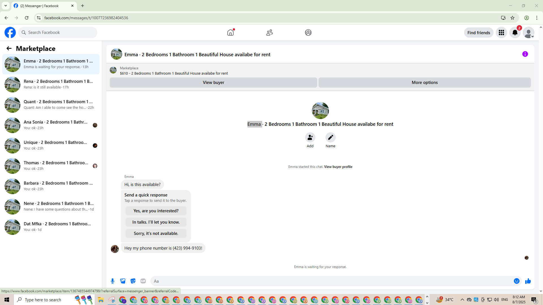Reload the browser page
Screen dimensions: 543x305
tap(27, 18)
